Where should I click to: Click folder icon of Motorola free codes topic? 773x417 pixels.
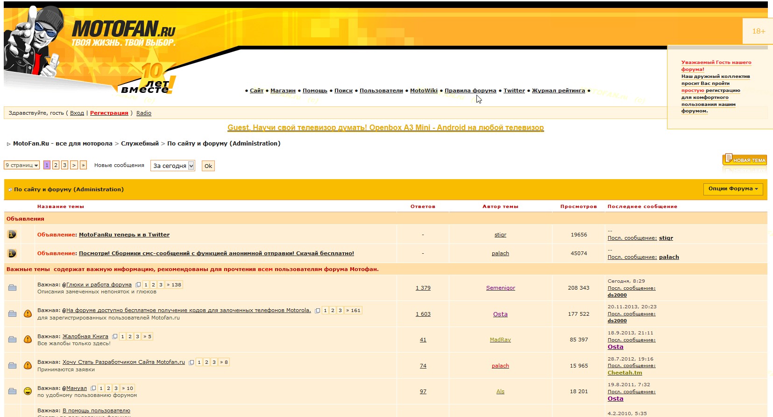tap(13, 314)
